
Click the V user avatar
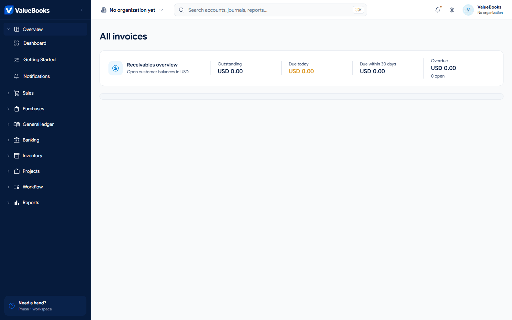[x=468, y=10]
